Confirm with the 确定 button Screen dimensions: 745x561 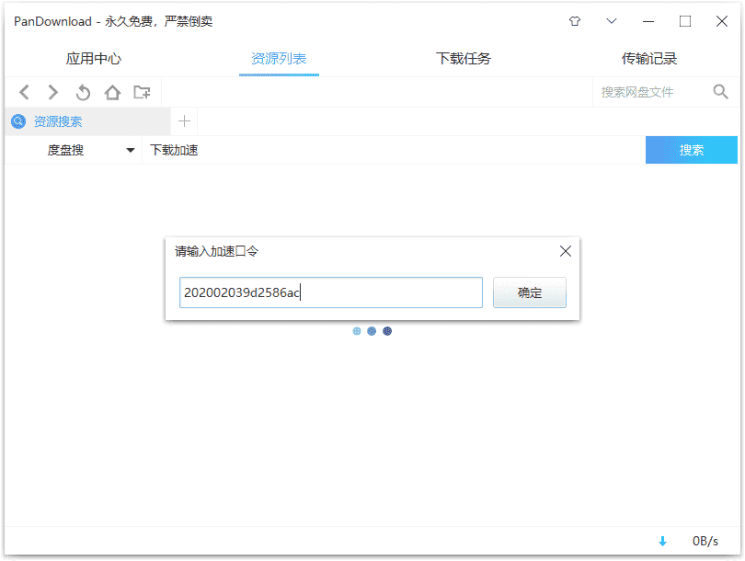click(x=530, y=292)
